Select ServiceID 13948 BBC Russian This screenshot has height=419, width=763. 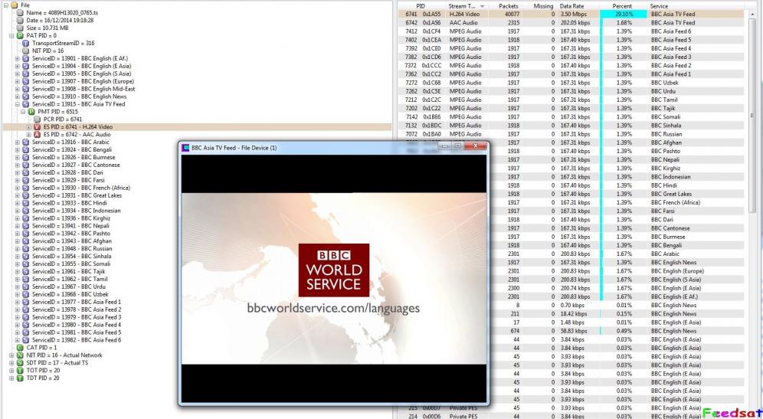pos(72,249)
